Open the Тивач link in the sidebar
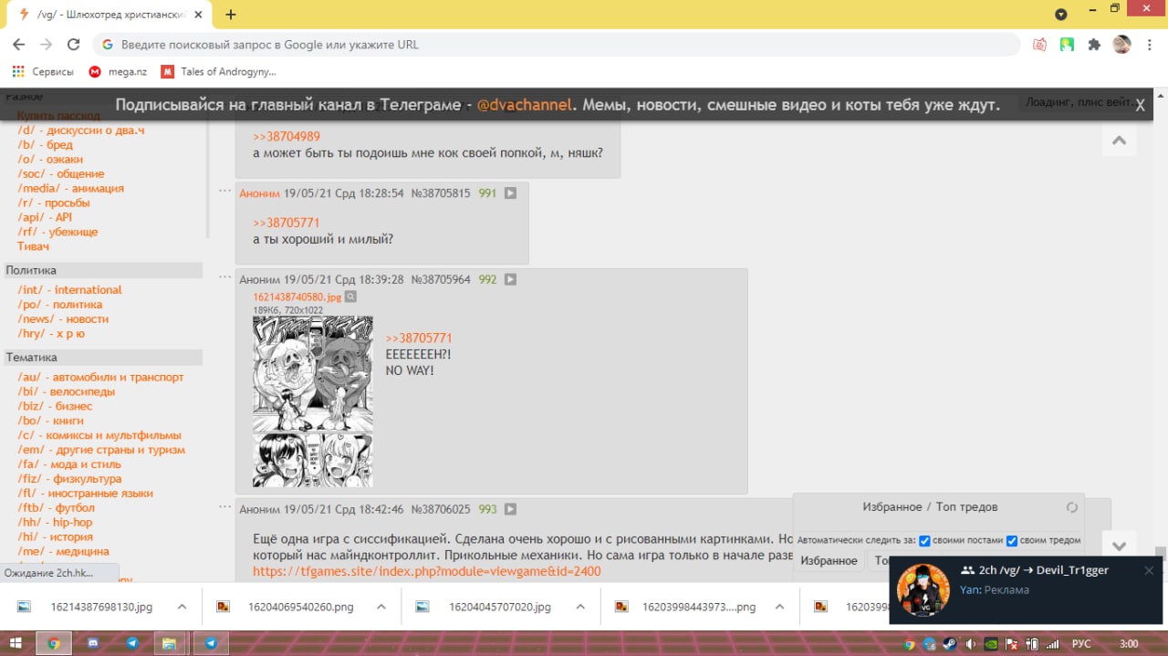This screenshot has width=1168, height=656. [33, 246]
